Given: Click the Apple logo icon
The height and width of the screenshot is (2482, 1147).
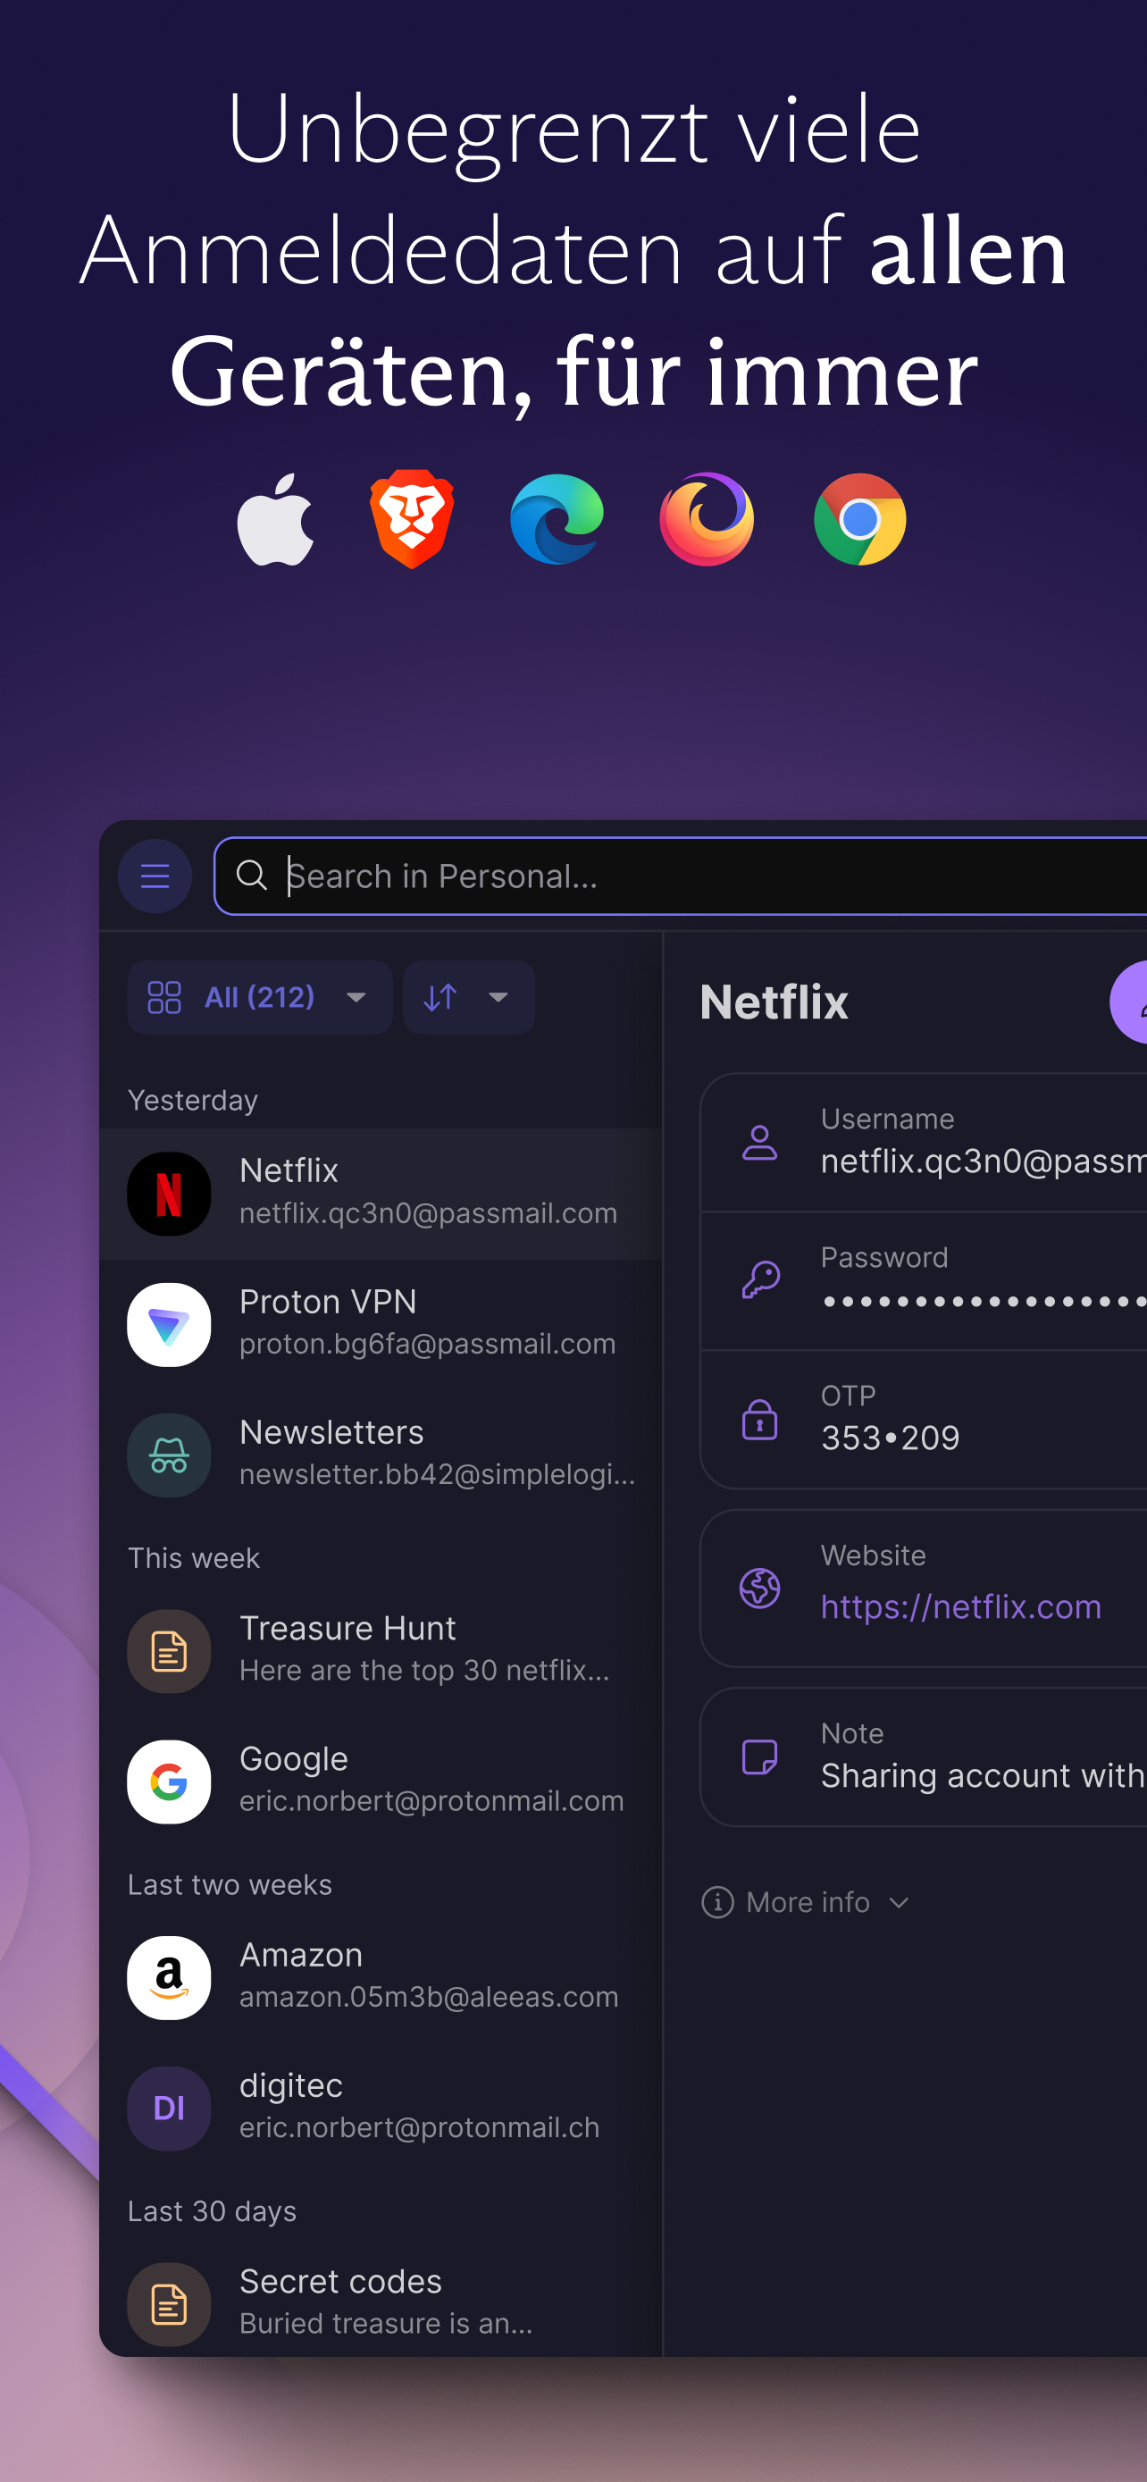Looking at the screenshot, I should pos(275,519).
